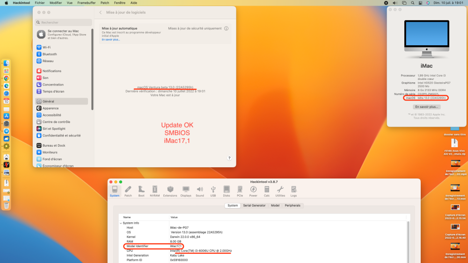
Task: Select Bureau et Dock in sidebar
Action: point(61,145)
